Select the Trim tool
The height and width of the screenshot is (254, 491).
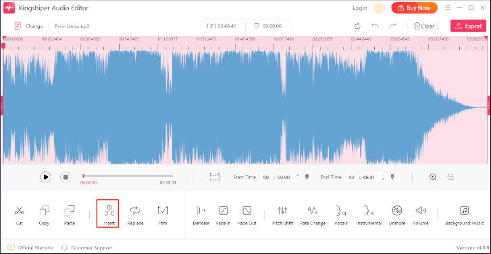pyautogui.click(x=163, y=215)
